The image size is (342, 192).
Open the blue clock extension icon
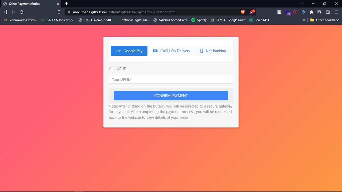(x=303, y=12)
